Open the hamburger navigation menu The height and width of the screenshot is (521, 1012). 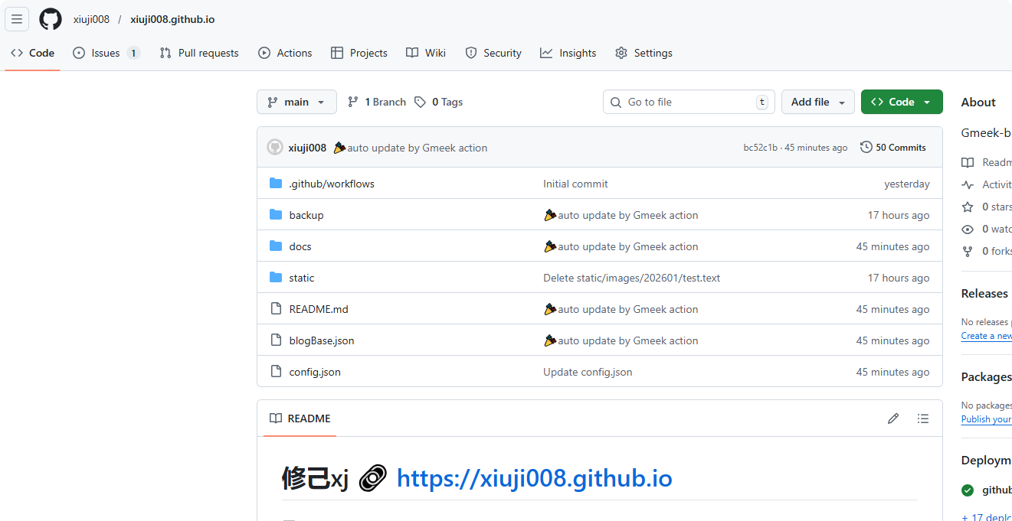(17, 19)
